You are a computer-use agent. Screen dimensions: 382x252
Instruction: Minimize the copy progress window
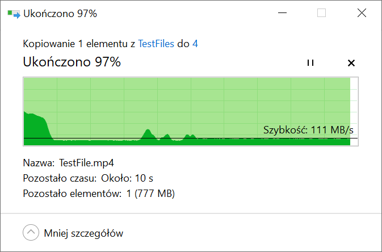pos(282,12)
